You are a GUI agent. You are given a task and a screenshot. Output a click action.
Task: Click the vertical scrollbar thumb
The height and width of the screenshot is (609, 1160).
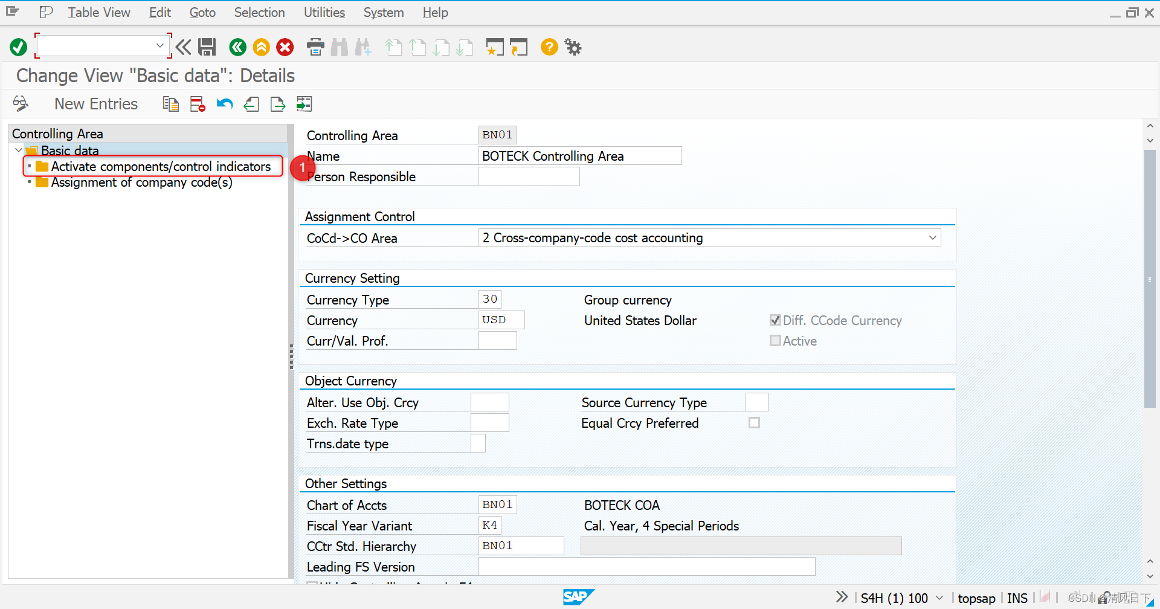pyautogui.click(x=1150, y=278)
